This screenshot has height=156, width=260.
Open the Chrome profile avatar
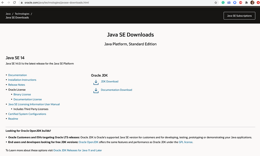click(x=252, y=3)
